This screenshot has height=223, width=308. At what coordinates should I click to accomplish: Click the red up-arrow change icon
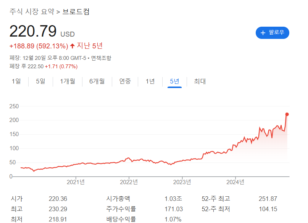pyautogui.click(x=72, y=46)
